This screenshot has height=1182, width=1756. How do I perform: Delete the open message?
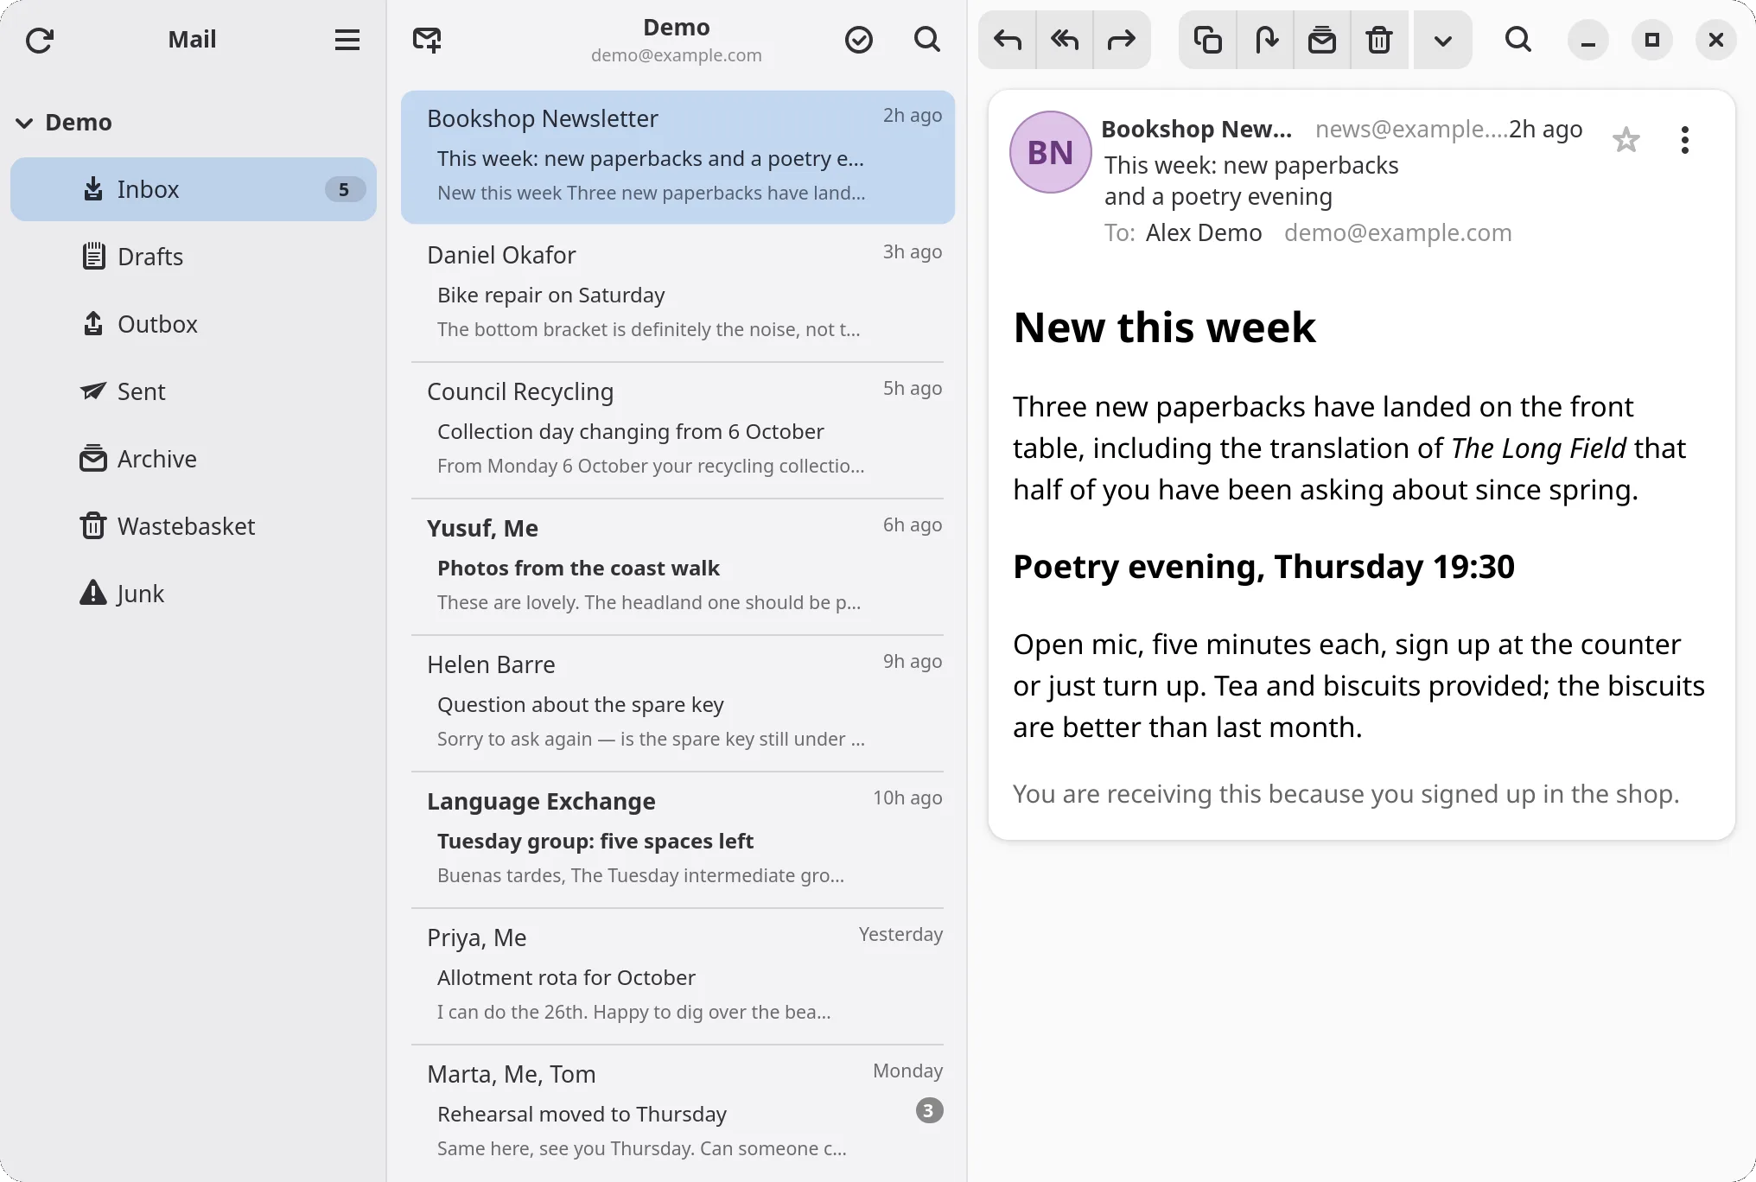1379,40
